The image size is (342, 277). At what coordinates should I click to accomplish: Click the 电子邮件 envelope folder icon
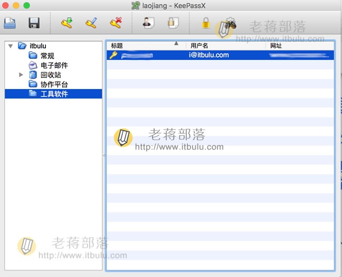coord(33,65)
